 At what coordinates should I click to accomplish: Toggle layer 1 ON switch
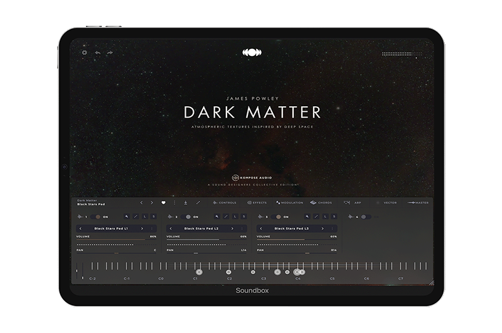pos(95,217)
